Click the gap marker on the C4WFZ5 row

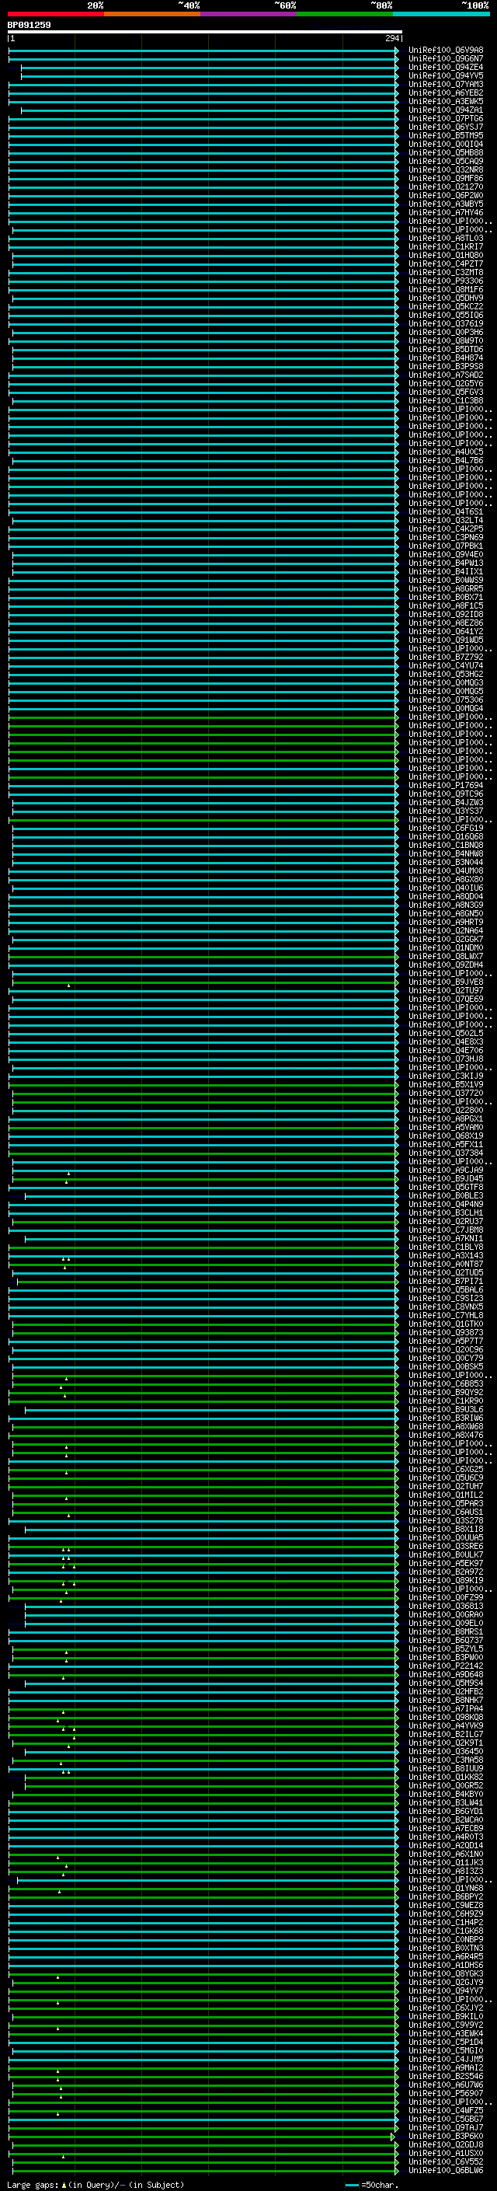click(x=57, y=2113)
